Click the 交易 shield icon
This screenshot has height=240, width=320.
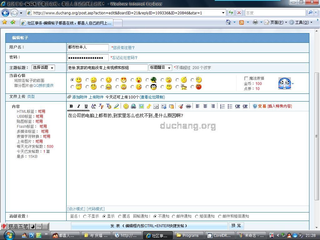255,106
